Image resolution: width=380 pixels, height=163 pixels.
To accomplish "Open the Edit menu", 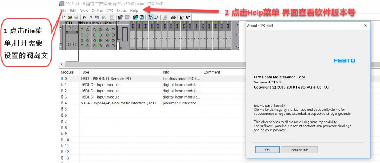I will coord(73,11).
